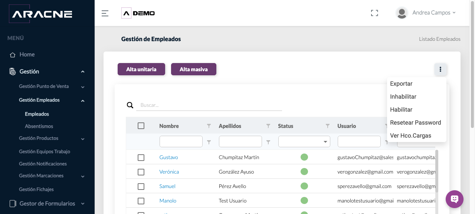The image size is (475, 214).
Task: Toggle the select-all header checkbox
Action: (x=141, y=126)
